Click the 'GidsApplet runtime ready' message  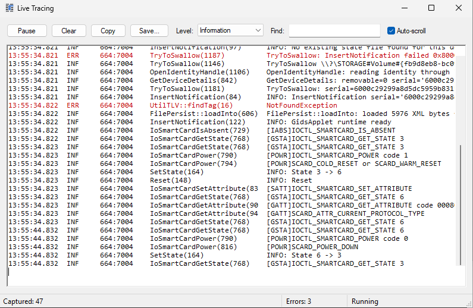click(x=341, y=122)
